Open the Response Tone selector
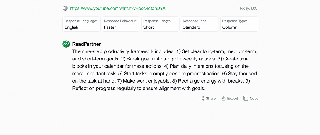 pyautogui.click(x=200, y=24)
